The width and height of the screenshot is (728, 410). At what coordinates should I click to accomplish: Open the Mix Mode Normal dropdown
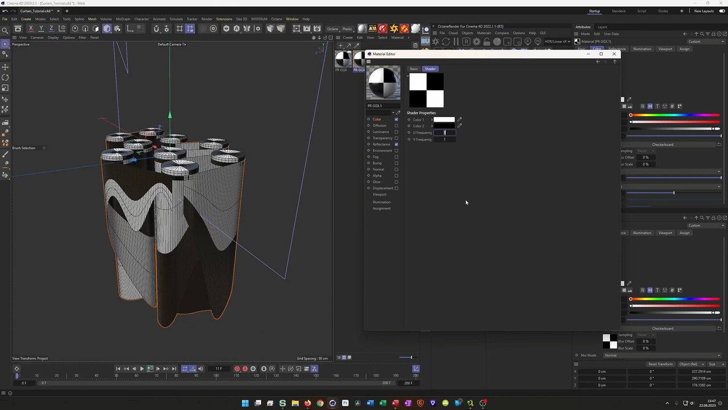click(662, 355)
